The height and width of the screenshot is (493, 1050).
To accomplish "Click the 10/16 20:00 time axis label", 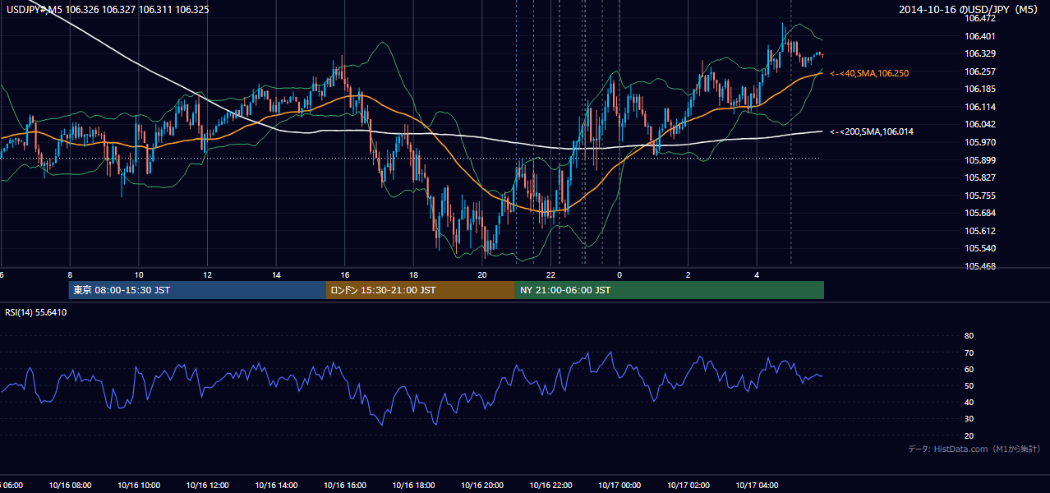I will coord(482,486).
